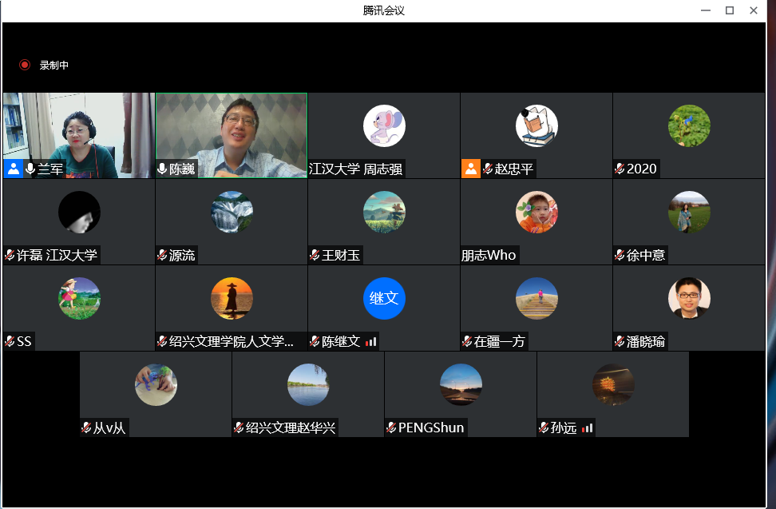
Task: Click the signal bars icon next to 陈继文
Action: [x=370, y=341]
